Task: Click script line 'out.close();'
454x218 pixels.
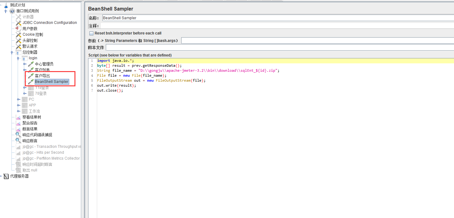Action: pos(110,90)
